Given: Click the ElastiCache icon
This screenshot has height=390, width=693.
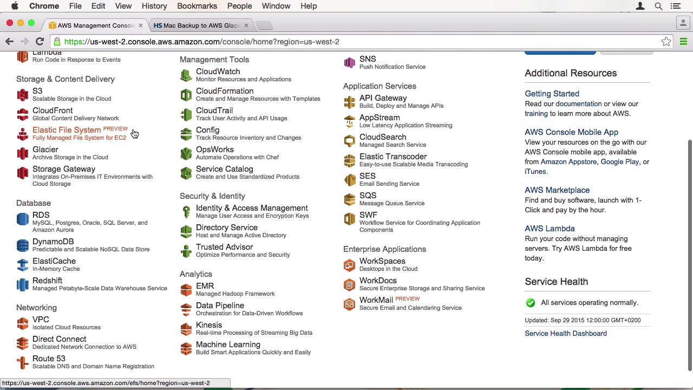Looking at the screenshot, I should pyautogui.click(x=23, y=265).
